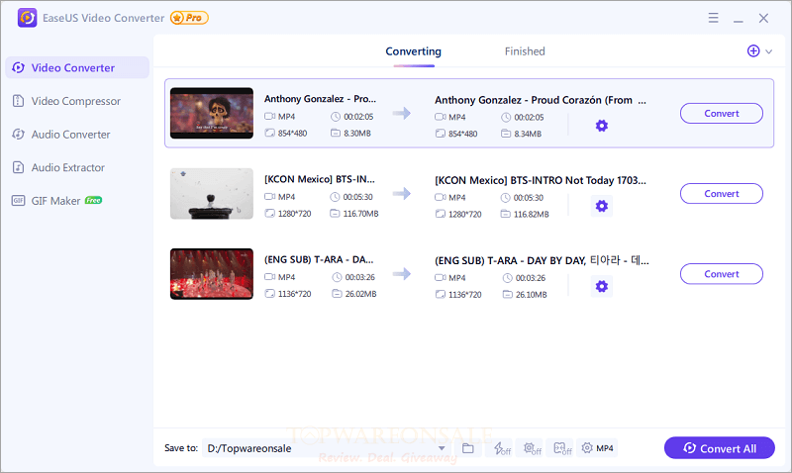Convert the T-ARA Day By Day video

pyautogui.click(x=722, y=274)
